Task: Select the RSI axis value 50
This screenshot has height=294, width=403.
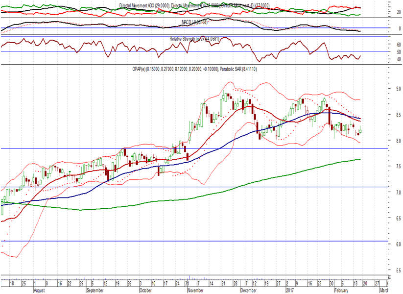Action: point(399,52)
